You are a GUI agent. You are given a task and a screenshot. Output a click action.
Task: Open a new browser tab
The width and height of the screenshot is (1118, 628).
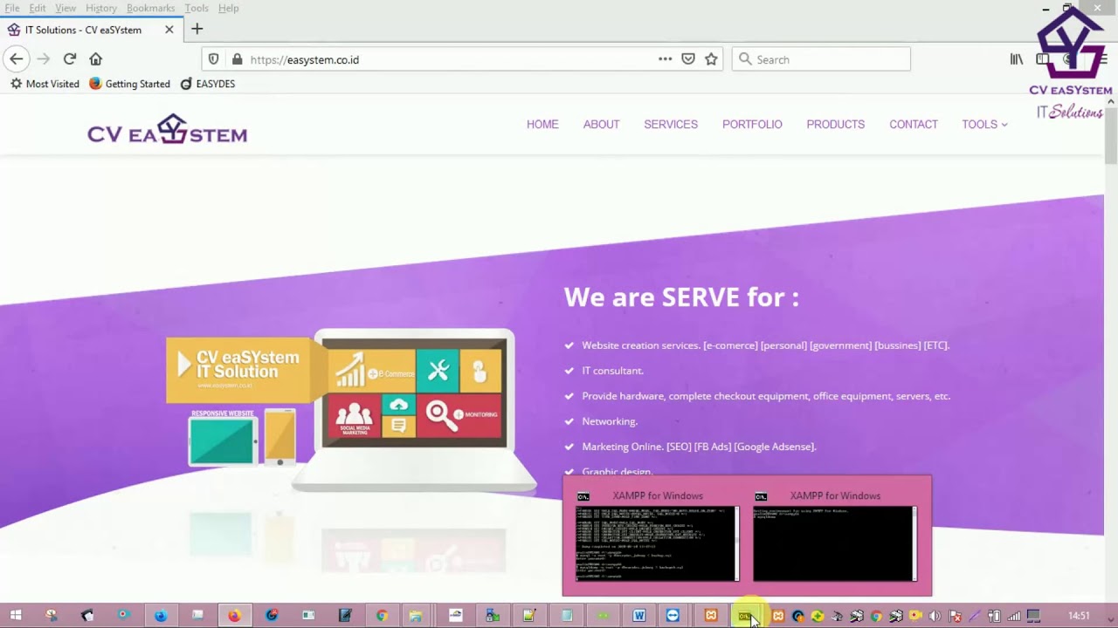(x=197, y=29)
